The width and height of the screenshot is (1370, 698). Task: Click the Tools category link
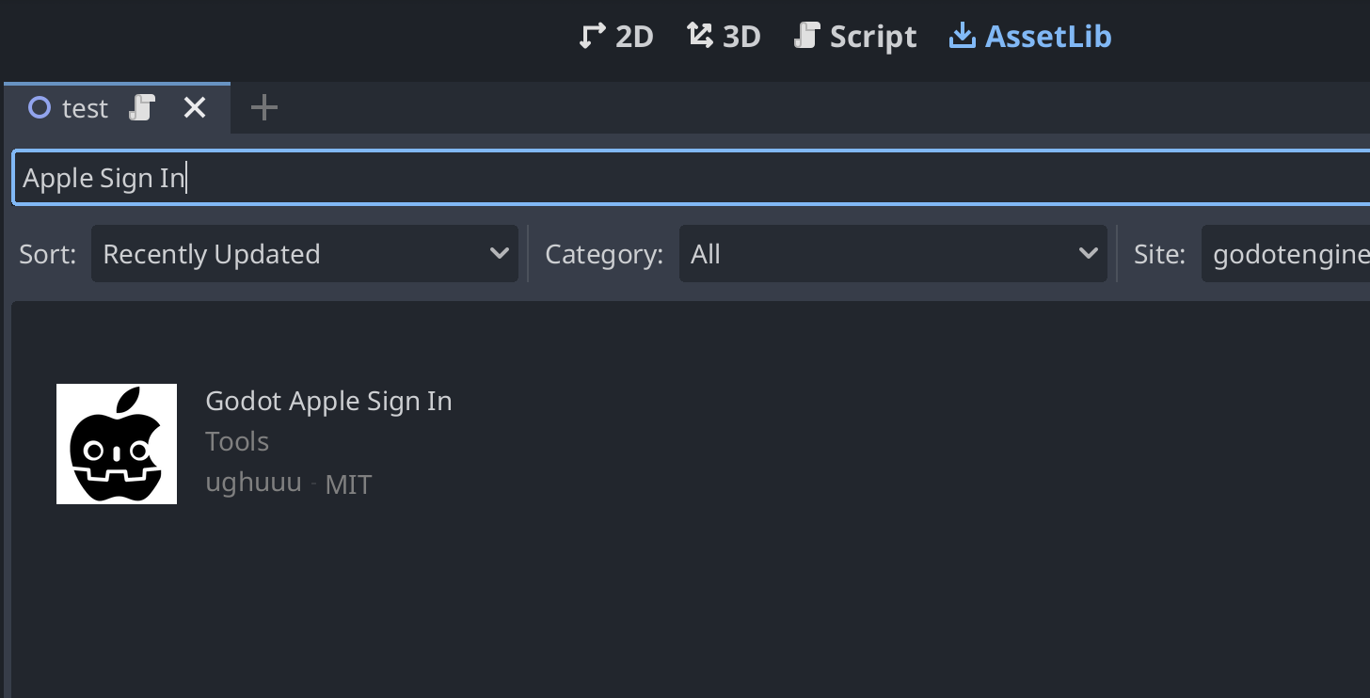tap(237, 441)
